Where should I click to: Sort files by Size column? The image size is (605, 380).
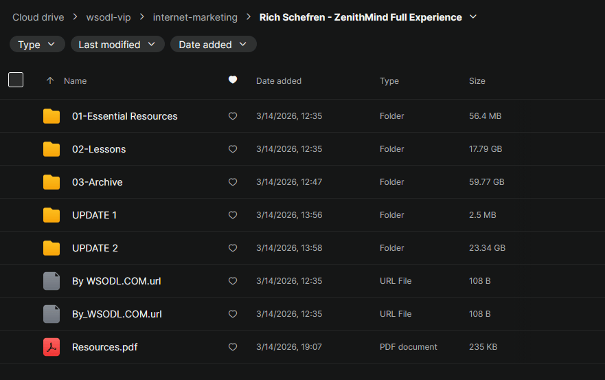point(477,80)
